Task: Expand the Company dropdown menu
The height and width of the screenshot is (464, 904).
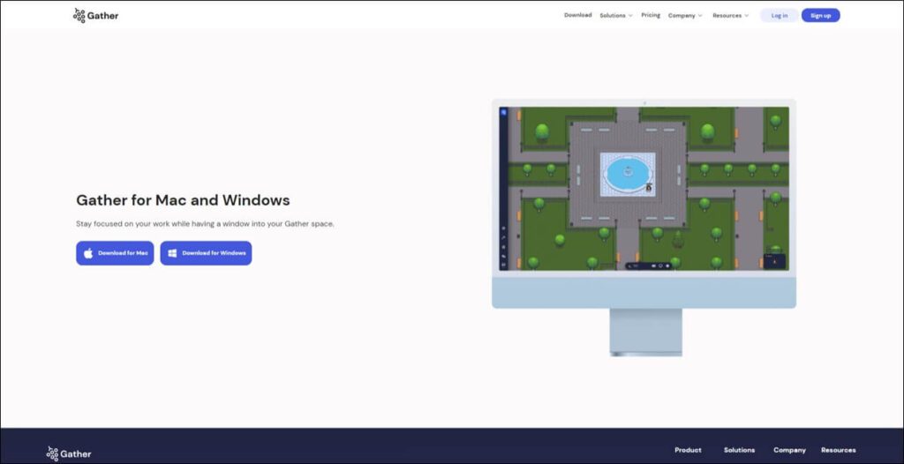Action: [x=685, y=16]
